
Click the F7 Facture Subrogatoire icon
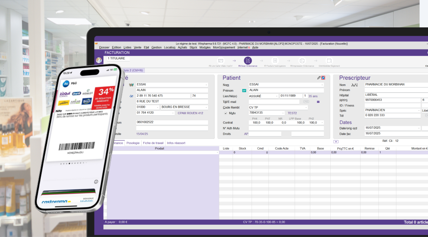tap(275, 61)
